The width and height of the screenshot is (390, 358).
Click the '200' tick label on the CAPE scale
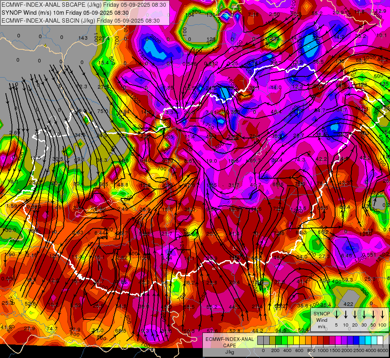[275, 350]
